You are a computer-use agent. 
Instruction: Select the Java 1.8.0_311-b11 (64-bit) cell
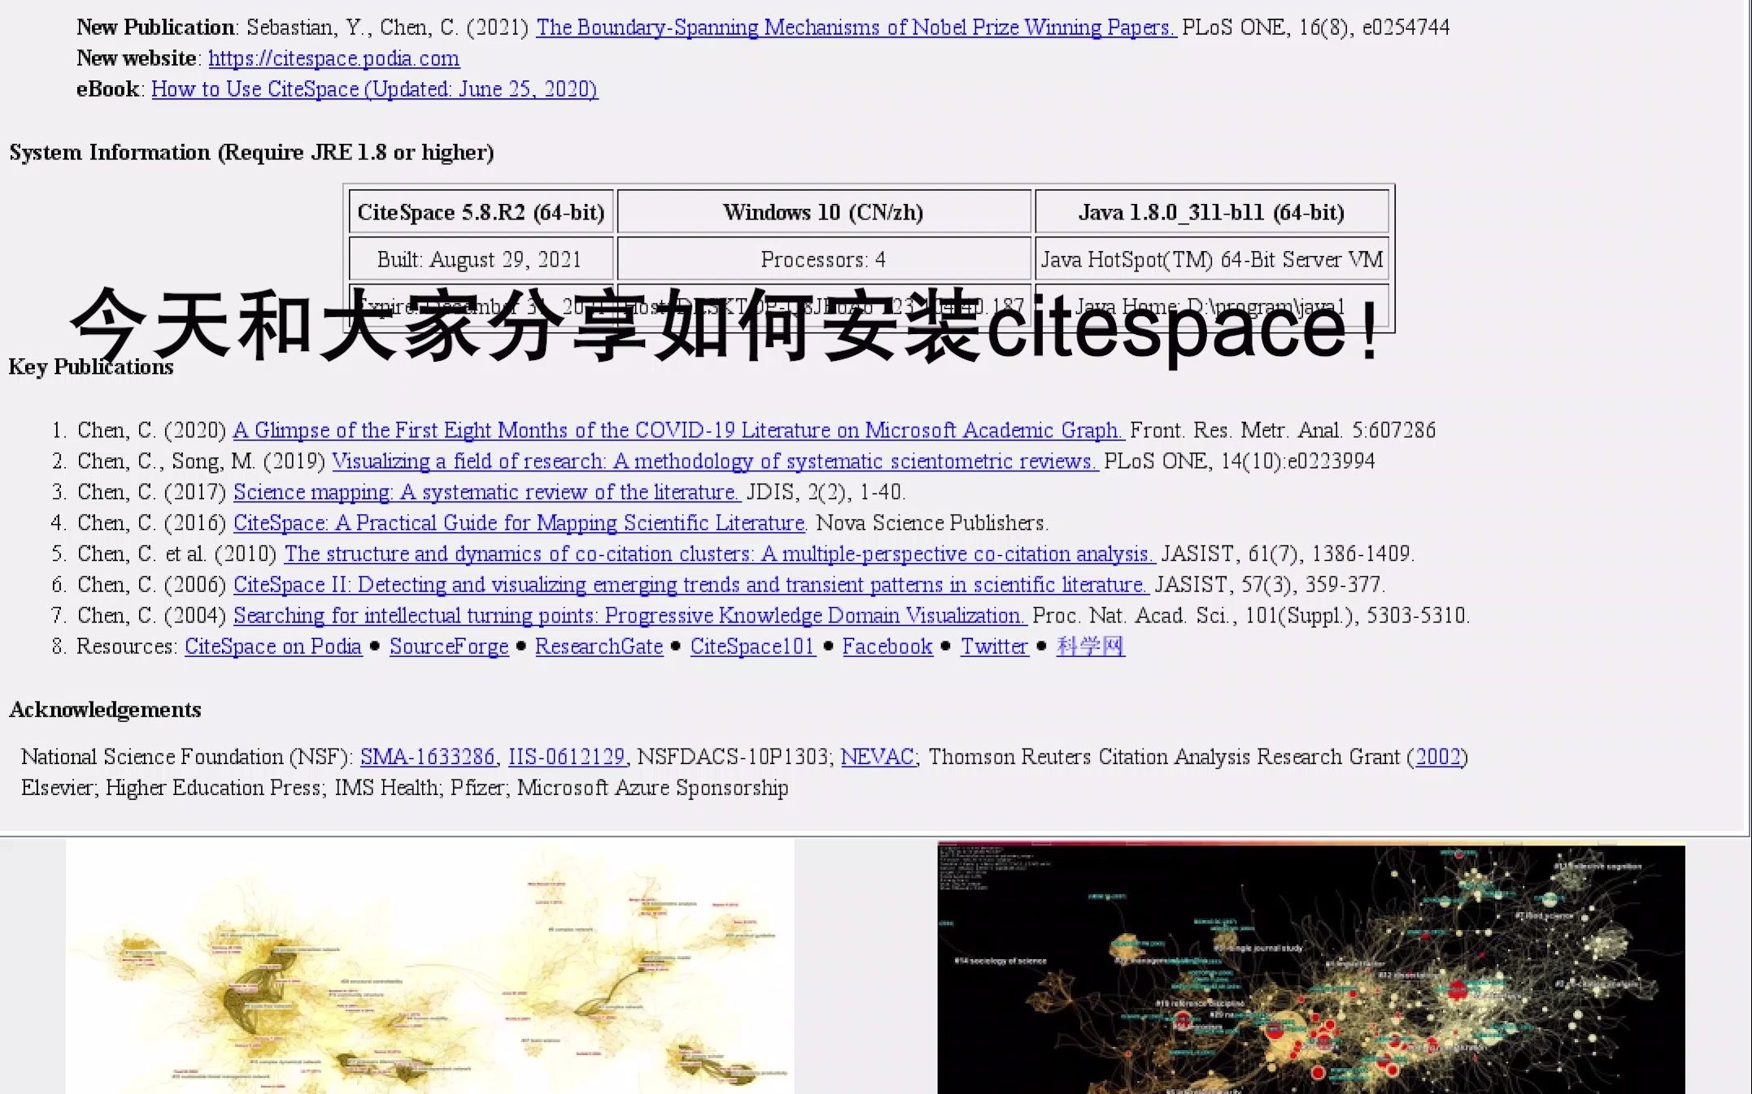pos(1212,212)
